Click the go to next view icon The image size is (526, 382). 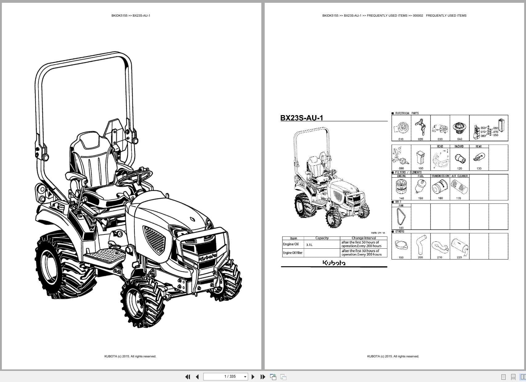[283, 377]
